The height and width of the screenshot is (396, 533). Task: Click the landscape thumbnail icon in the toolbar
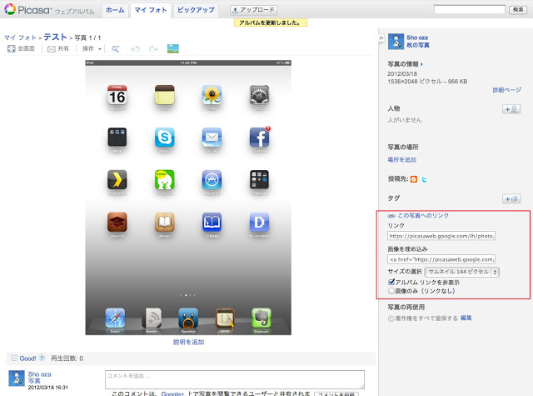[x=174, y=49]
